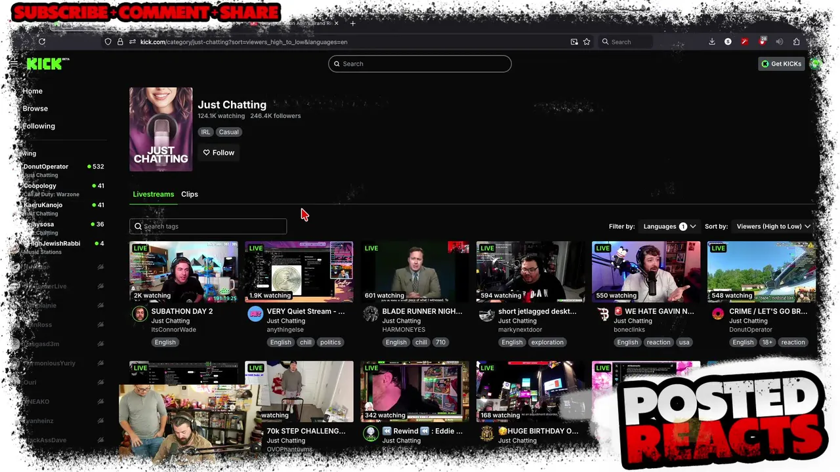Select the IRL category tag
840x472 pixels.
(205, 132)
